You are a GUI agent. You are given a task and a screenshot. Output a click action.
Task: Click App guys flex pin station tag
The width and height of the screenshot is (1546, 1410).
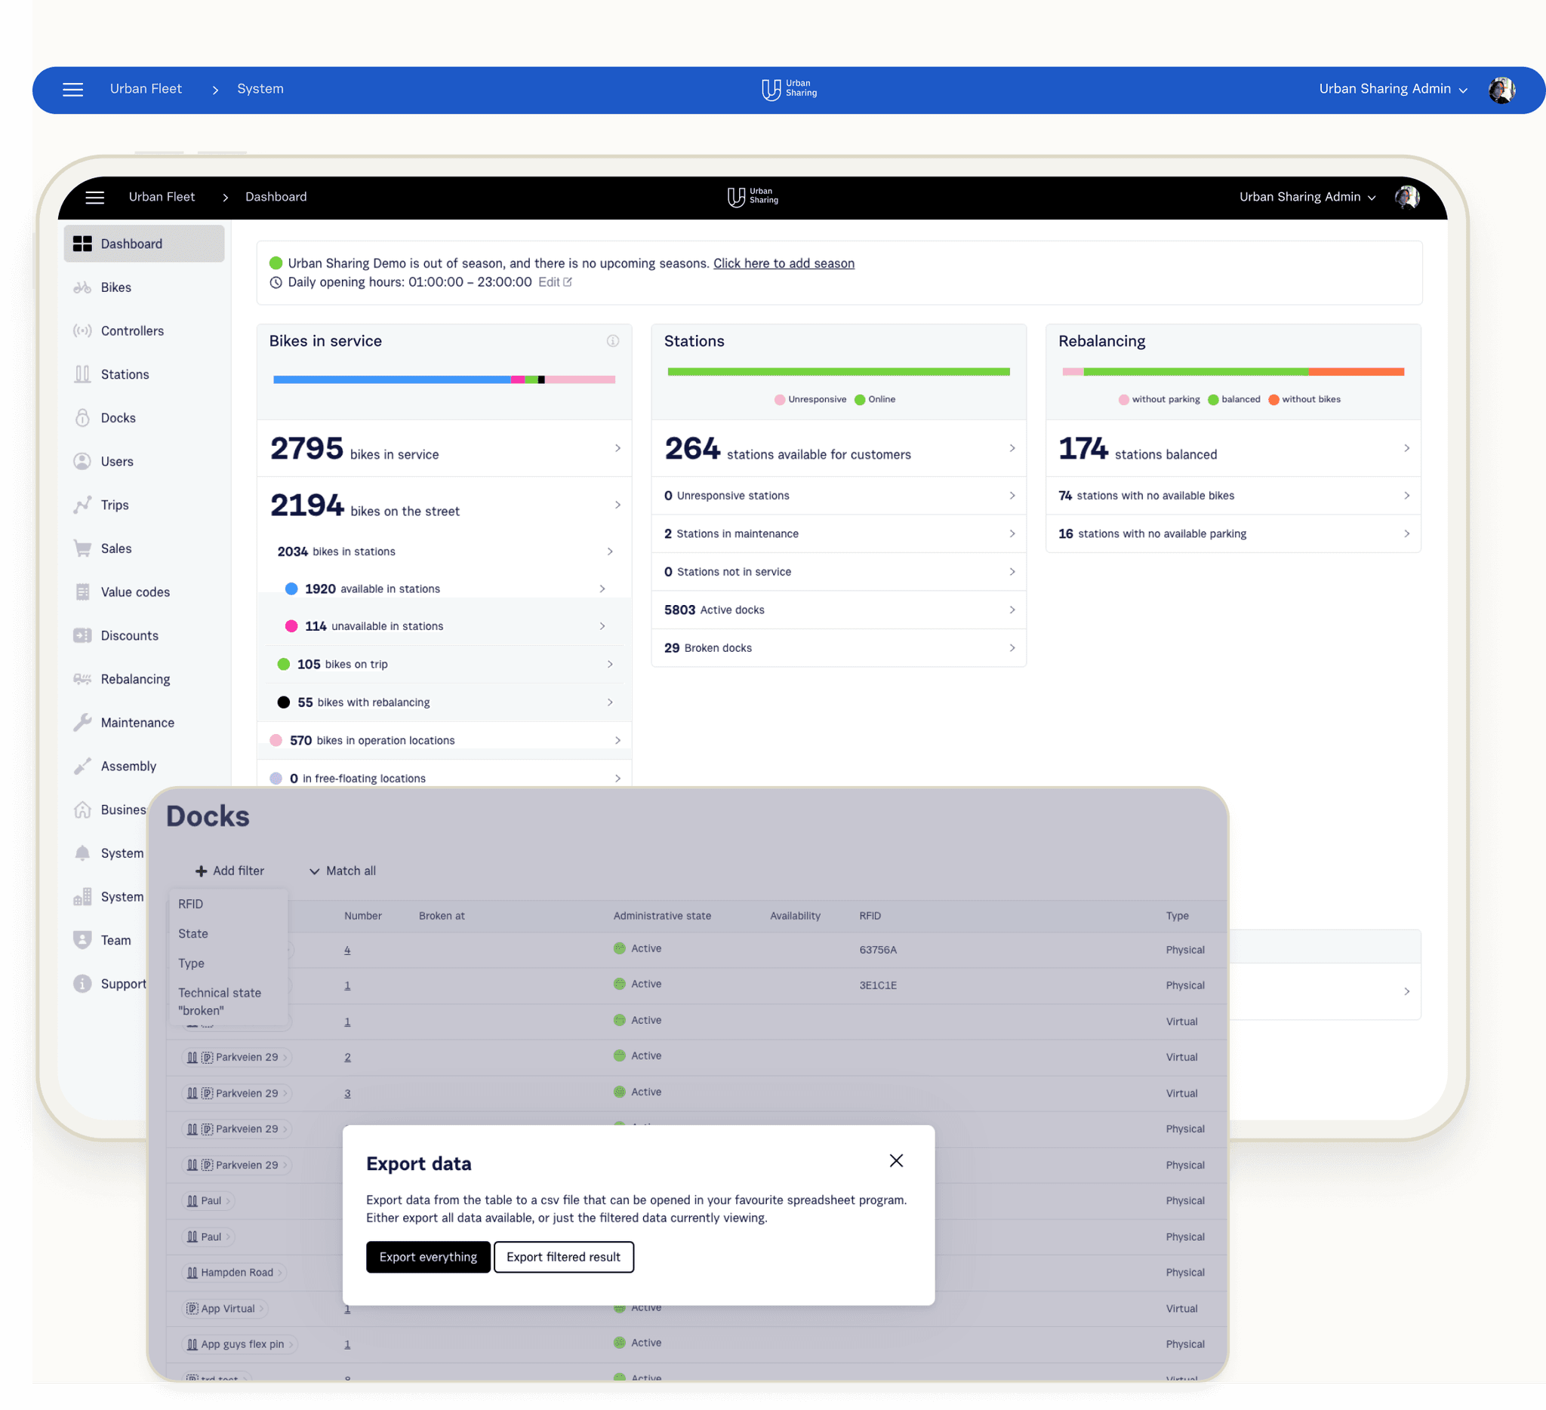point(240,1344)
